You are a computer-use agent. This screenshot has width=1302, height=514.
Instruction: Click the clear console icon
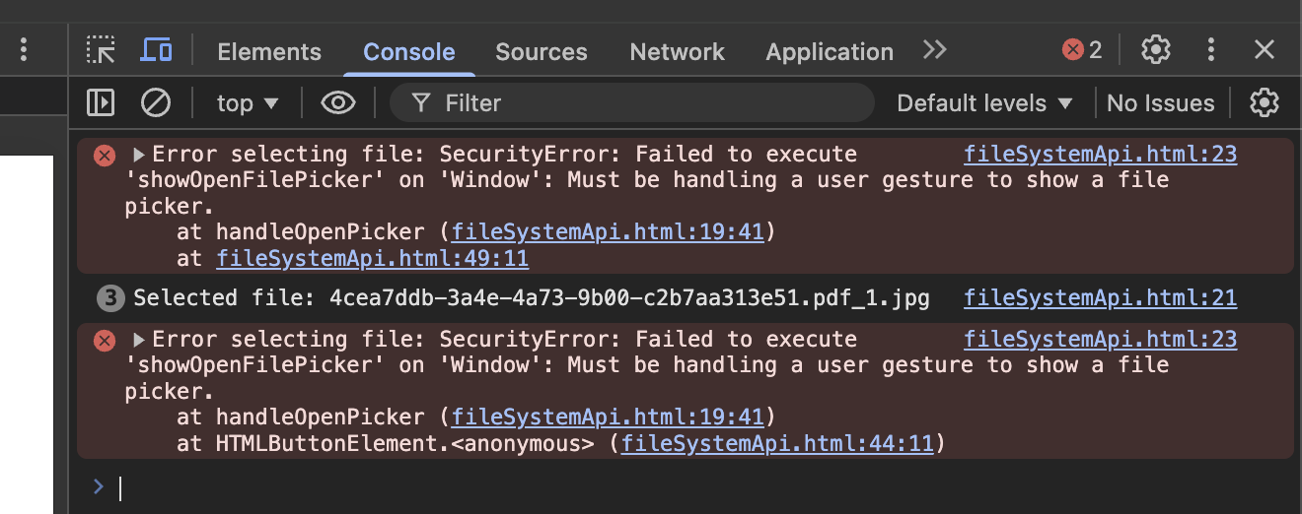point(156,102)
